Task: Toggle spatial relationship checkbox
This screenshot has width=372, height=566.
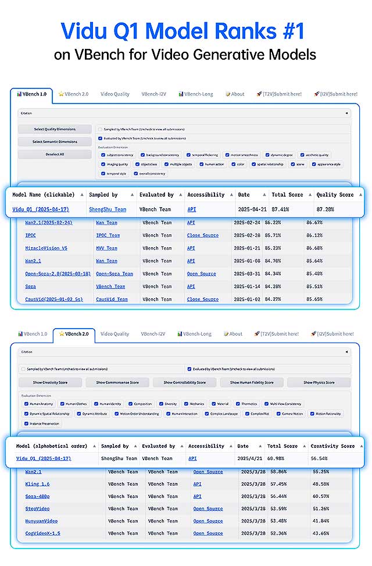Action: coord(253,164)
